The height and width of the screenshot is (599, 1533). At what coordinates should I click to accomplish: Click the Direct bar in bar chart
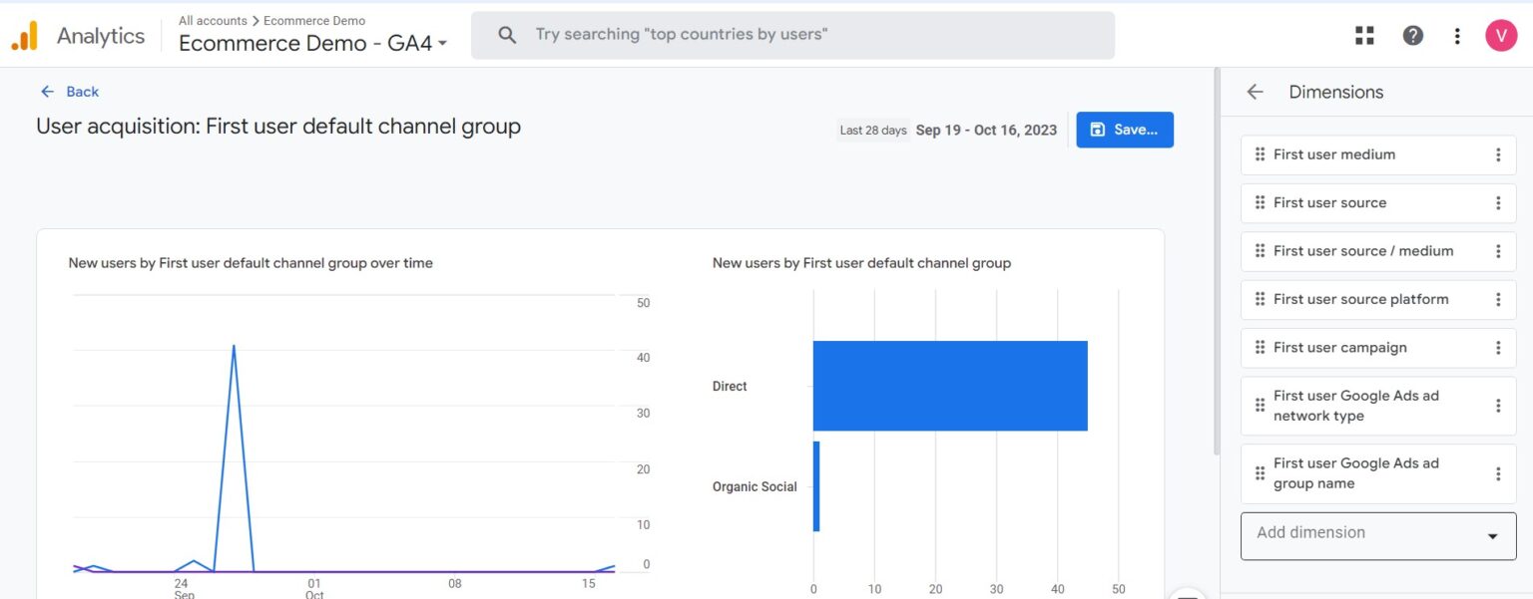(x=949, y=386)
